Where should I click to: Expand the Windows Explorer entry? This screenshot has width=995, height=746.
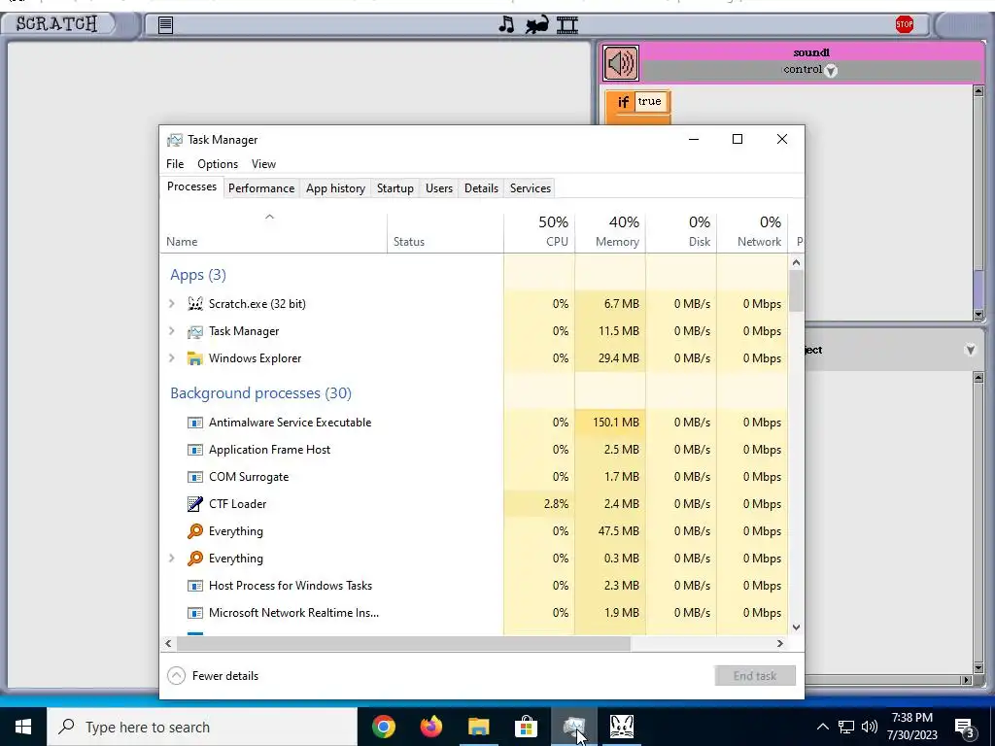(171, 358)
